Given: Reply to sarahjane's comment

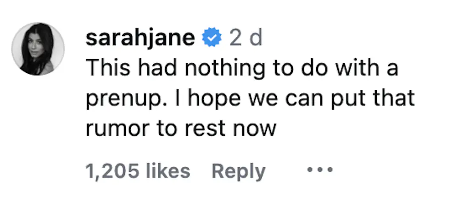Looking at the screenshot, I should pyautogui.click(x=238, y=171).
